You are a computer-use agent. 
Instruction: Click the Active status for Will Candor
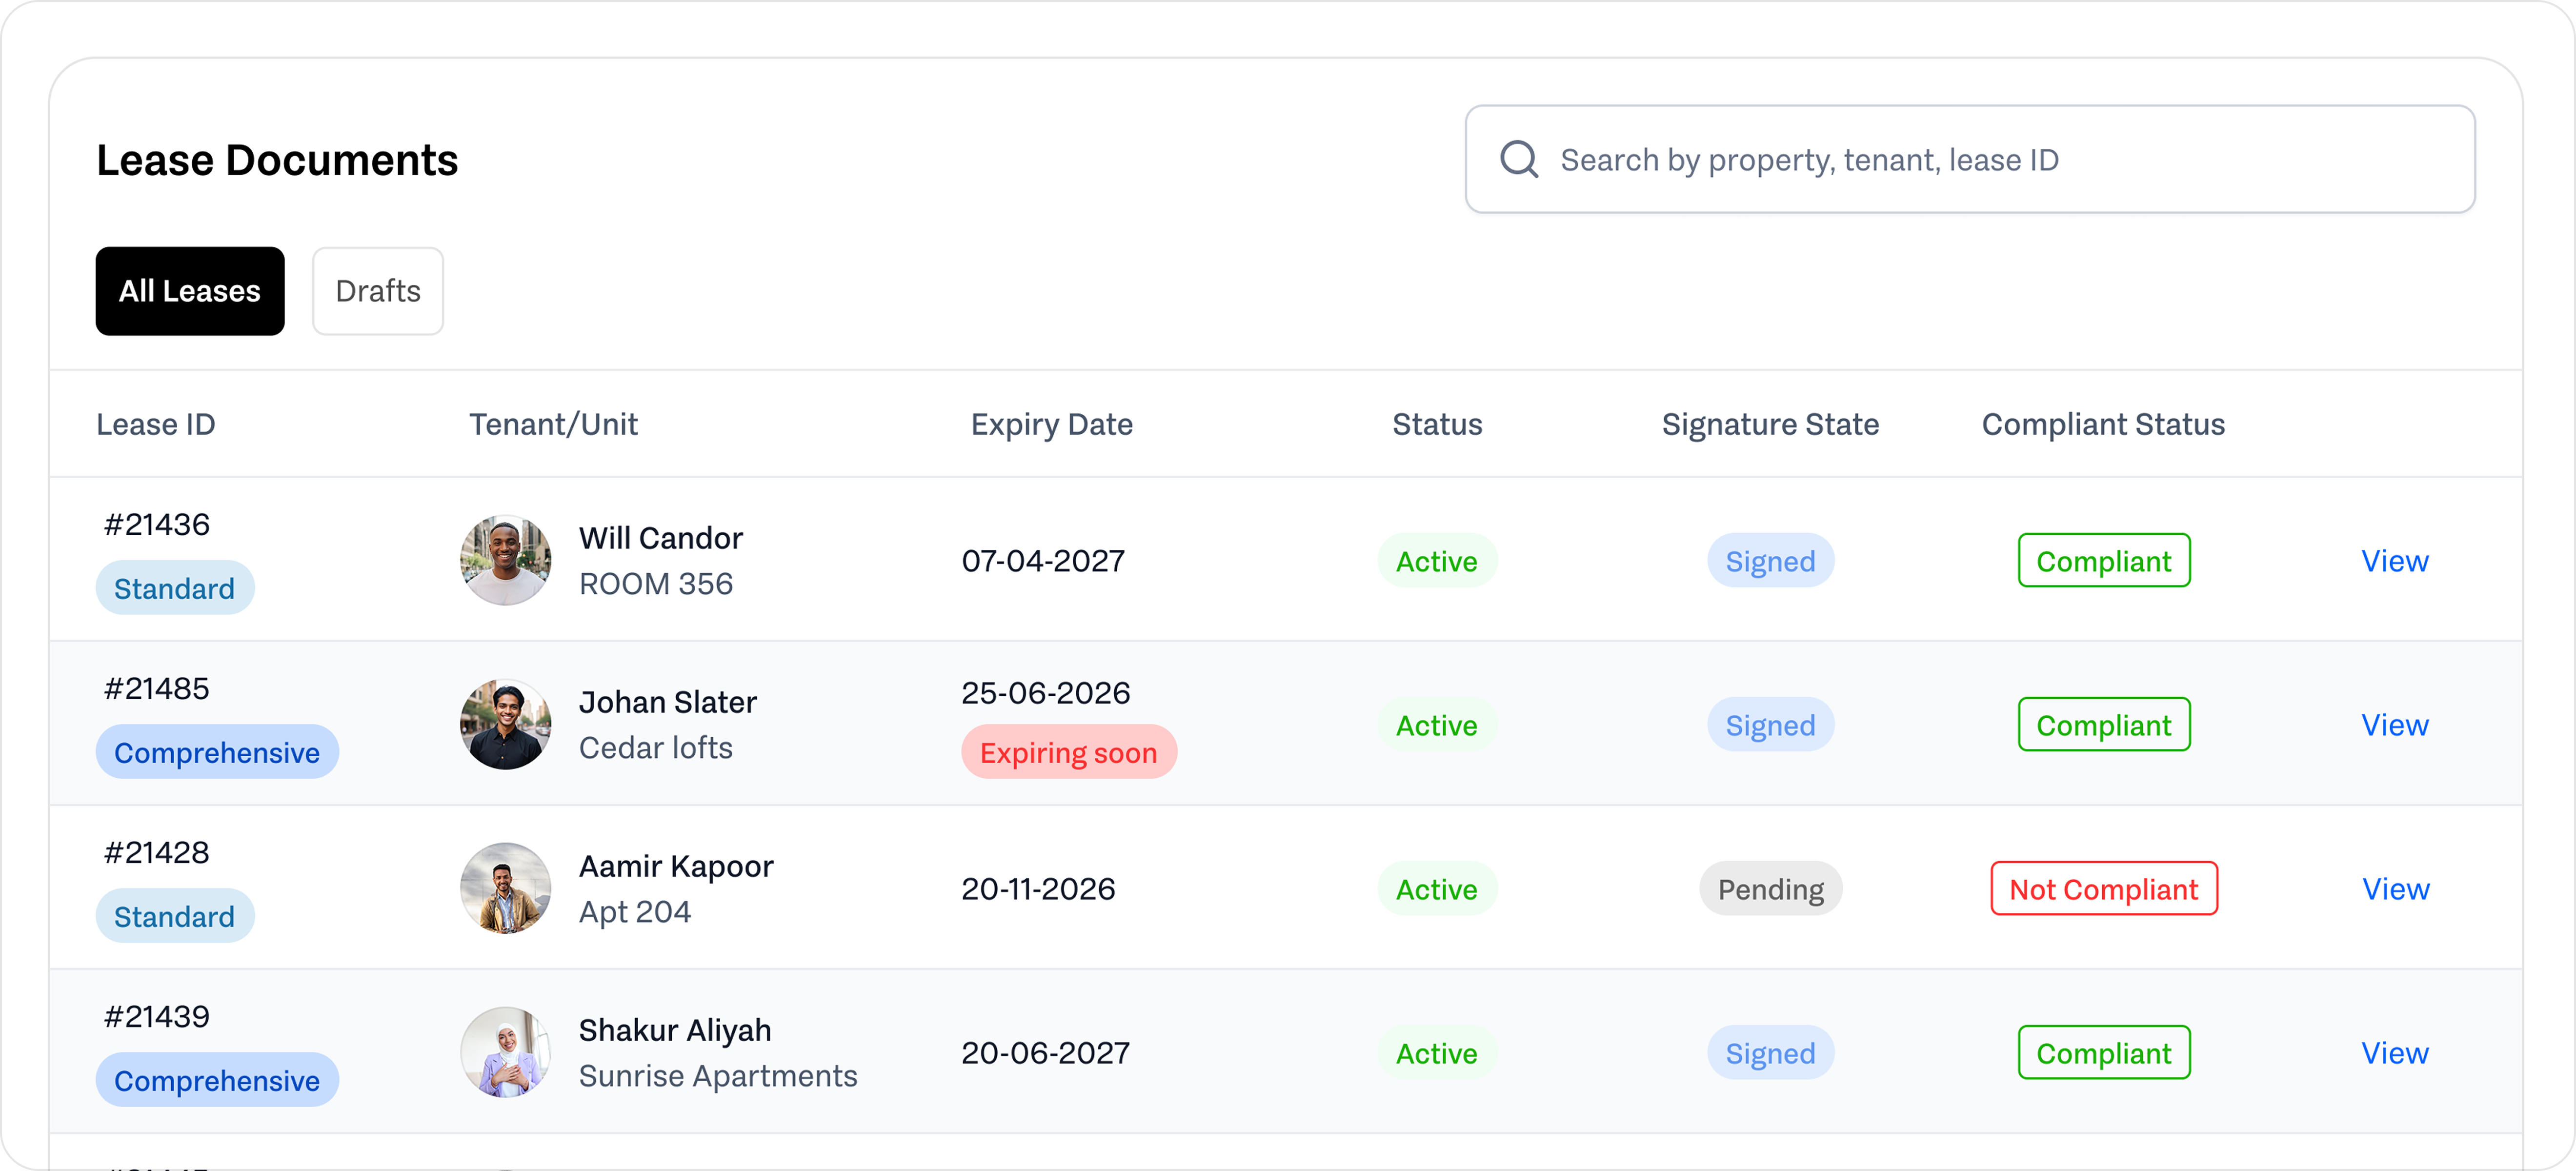click(x=1437, y=561)
